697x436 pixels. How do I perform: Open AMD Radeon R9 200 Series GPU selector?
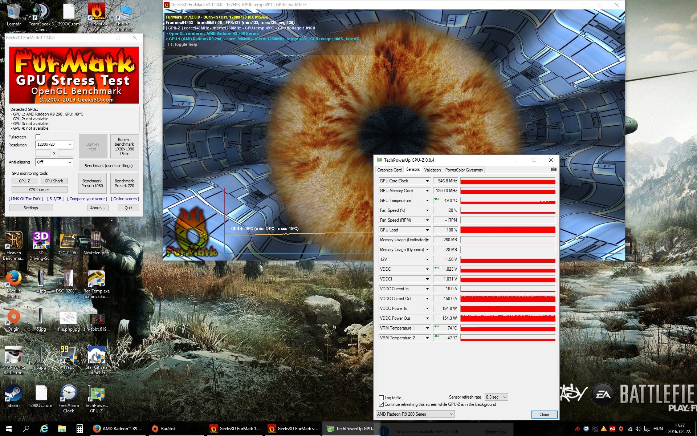click(415, 414)
